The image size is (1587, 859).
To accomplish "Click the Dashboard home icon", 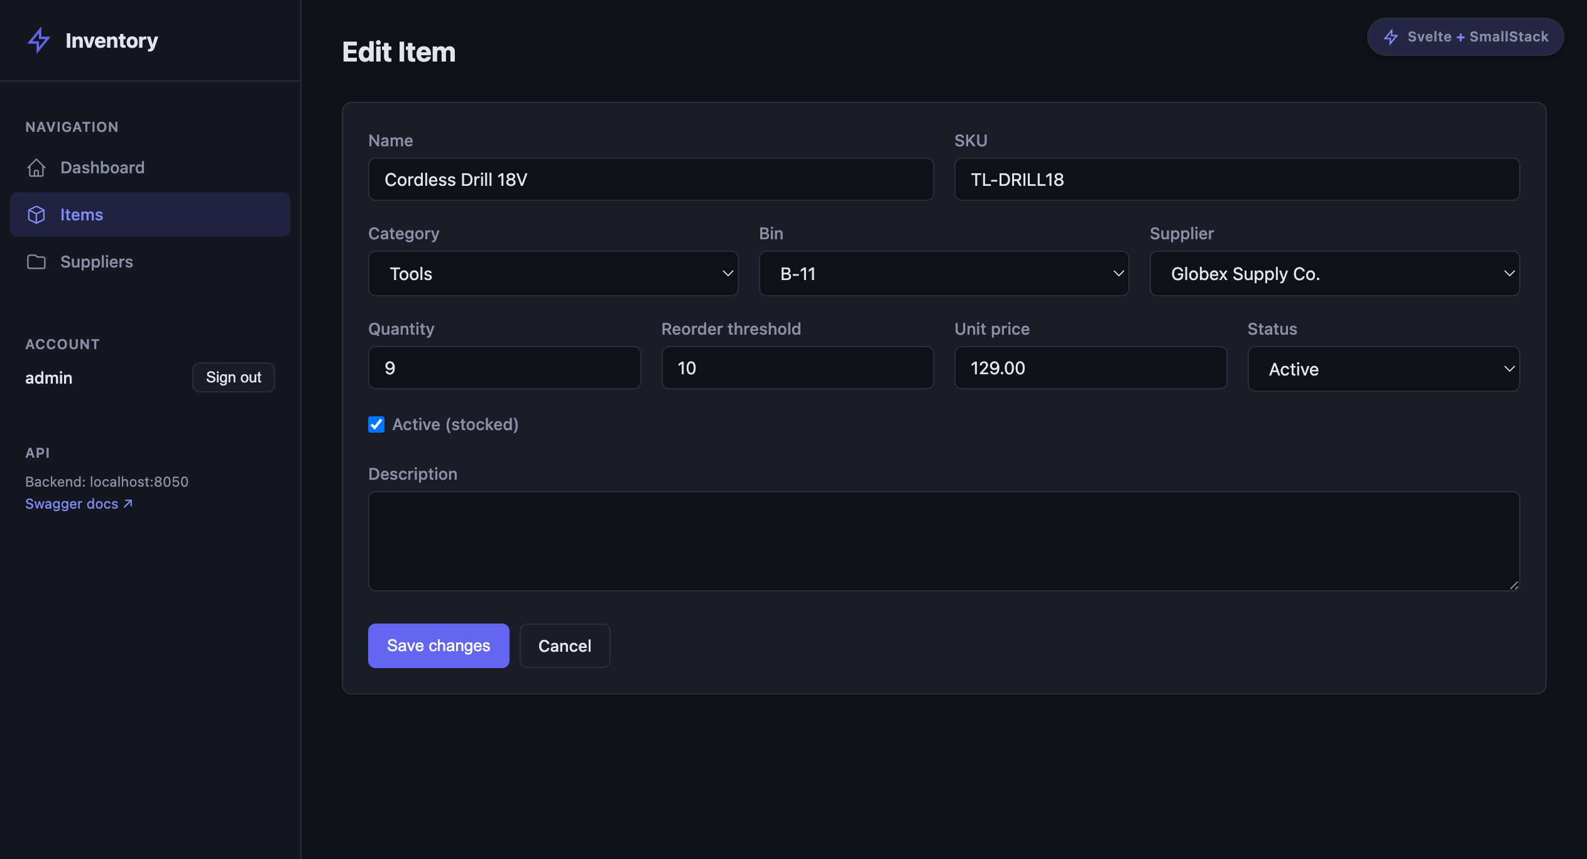I will coord(36,168).
